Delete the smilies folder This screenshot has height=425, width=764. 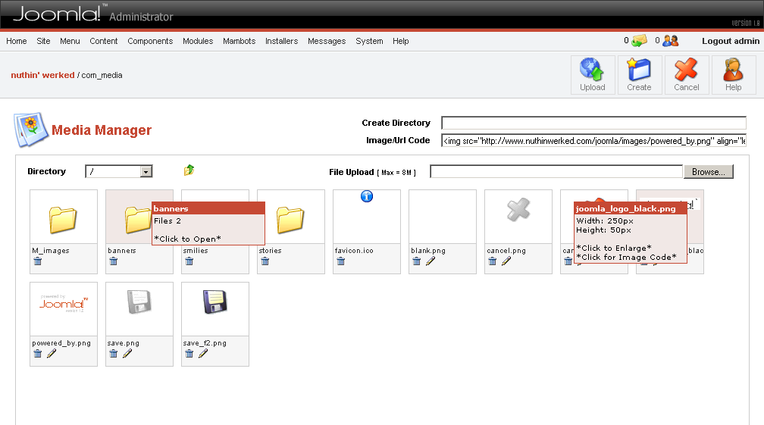[x=189, y=261]
